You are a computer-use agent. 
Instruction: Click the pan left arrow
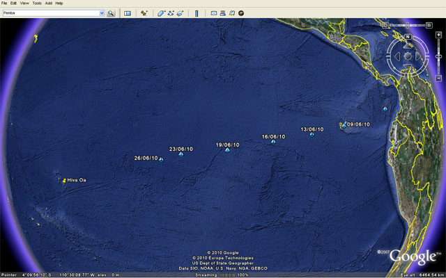pyautogui.click(x=397, y=56)
